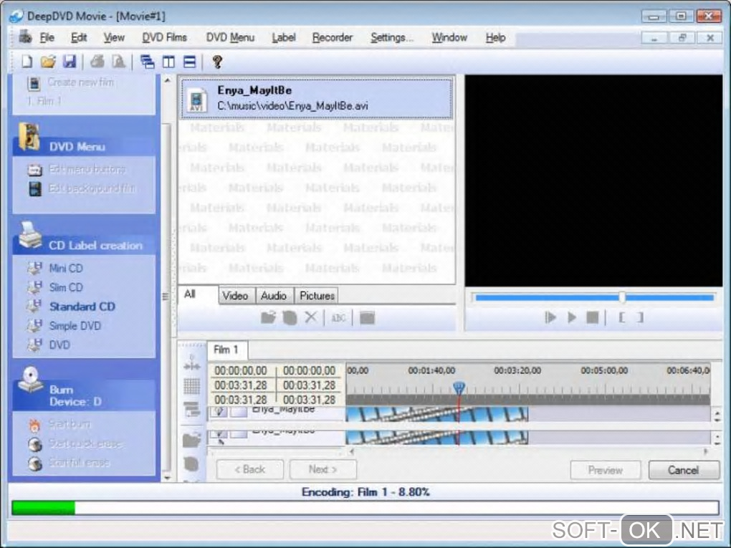The image size is (731, 548).
Task: Click the materials bucket icon beside folder
Action: pos(290,318)
